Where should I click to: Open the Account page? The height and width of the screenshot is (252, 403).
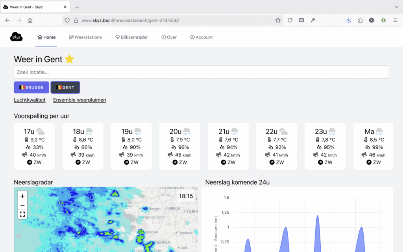201,37
